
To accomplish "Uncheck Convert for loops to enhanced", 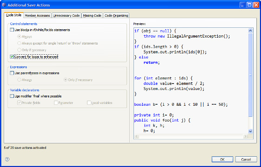I will coord(12,57).
